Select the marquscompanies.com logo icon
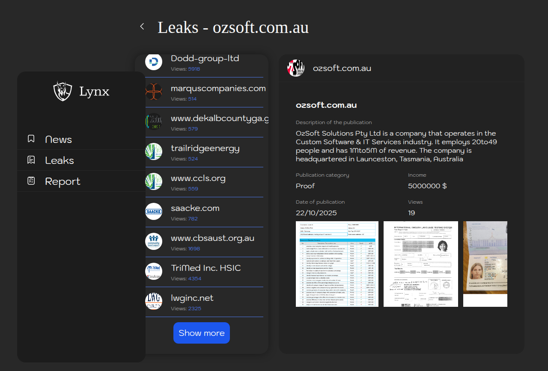The height and width of the screenshot is (371, 548). click(x=154, y=92)
